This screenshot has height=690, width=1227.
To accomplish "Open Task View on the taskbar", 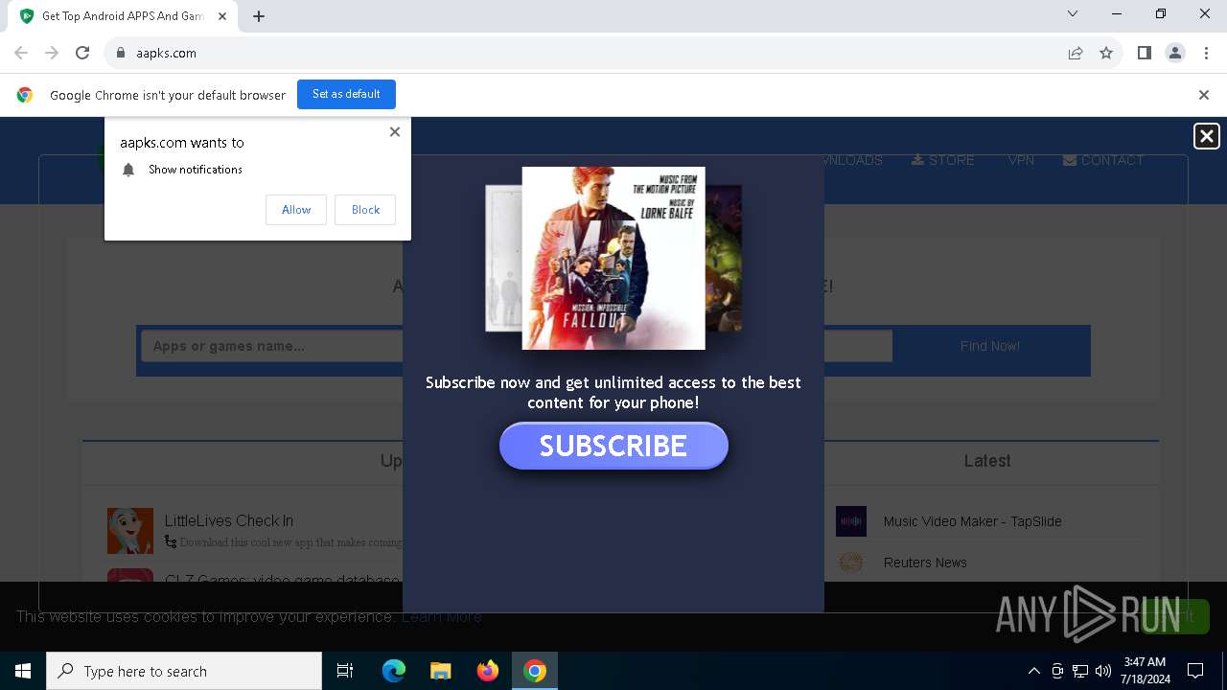I will click(x=345, y=671).
